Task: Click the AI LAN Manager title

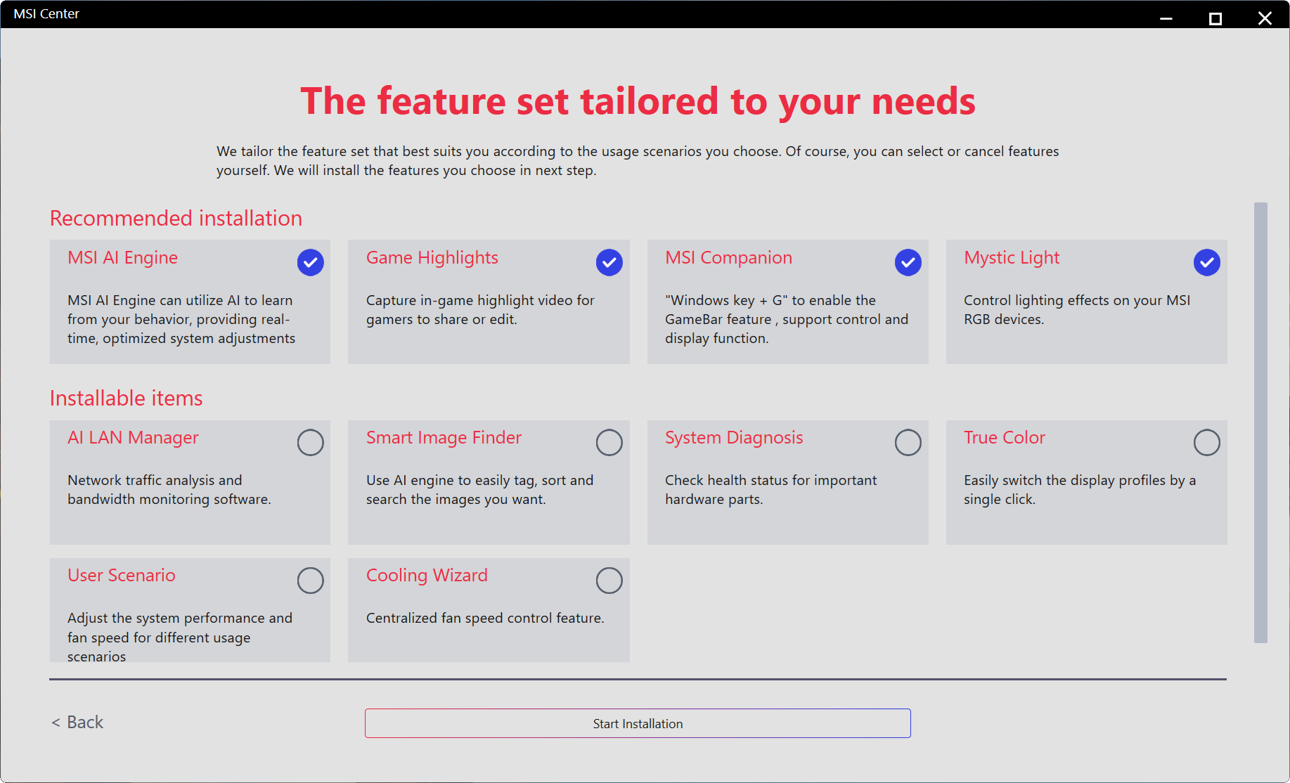Action: click(x=133, y=437)
